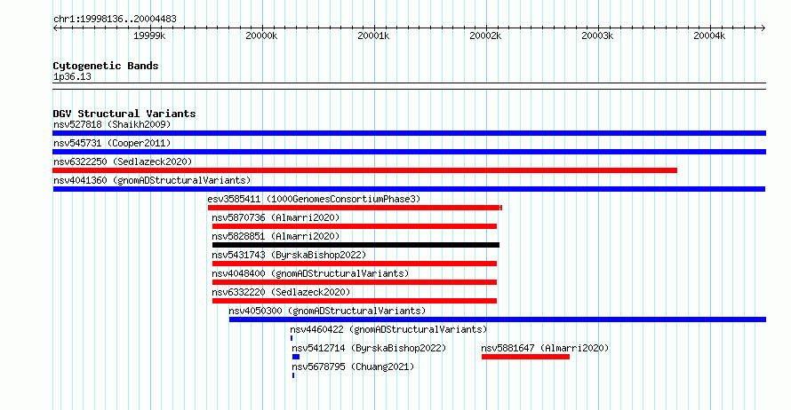Click the 20000k ruler tick label
Screen dimensions: 791x410
pos(261,35)
